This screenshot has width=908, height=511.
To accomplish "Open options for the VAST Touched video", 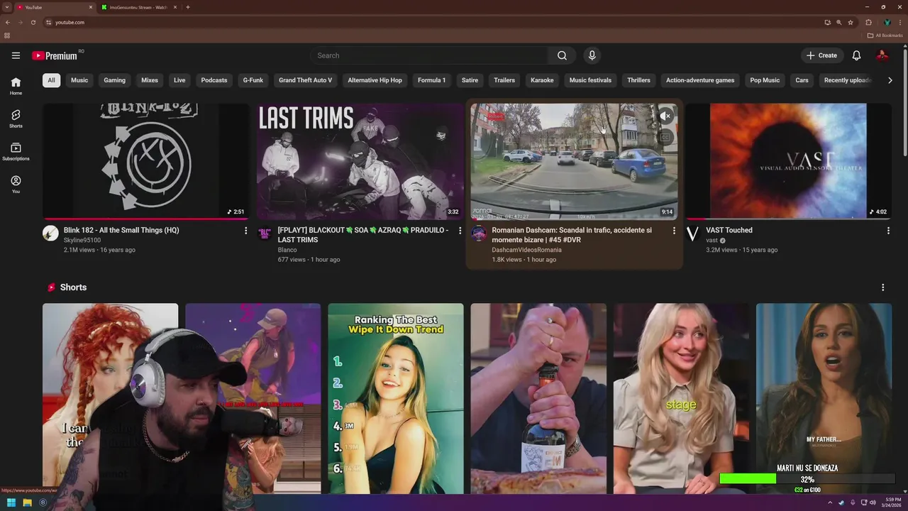I will pyautogui.click(x=888, y=231).
